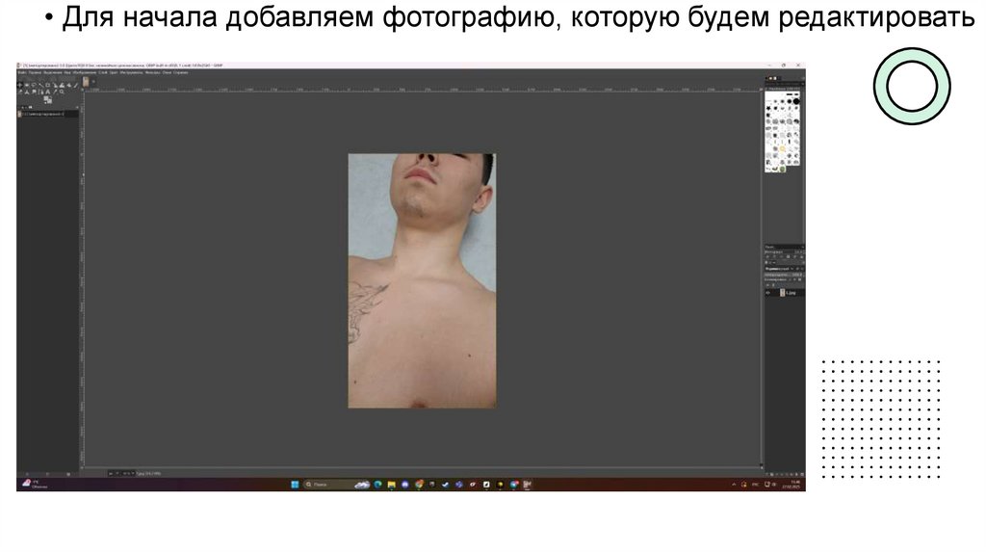Viewport: 986px width, 553px height.
Task: Switch to the opened image thumbnail tab
Action: [x=86, y=82]
